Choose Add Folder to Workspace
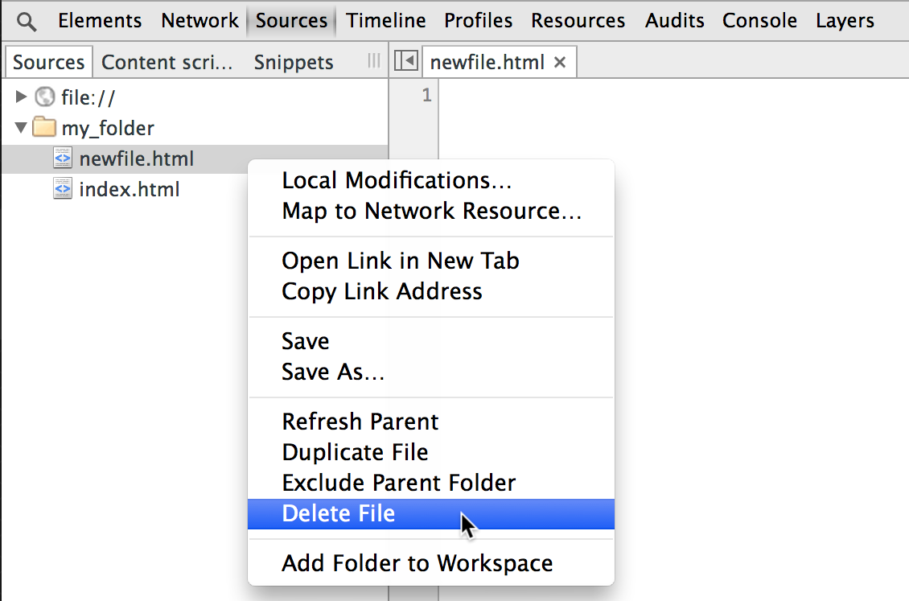909x601 pixels. [x=417, y=563]
